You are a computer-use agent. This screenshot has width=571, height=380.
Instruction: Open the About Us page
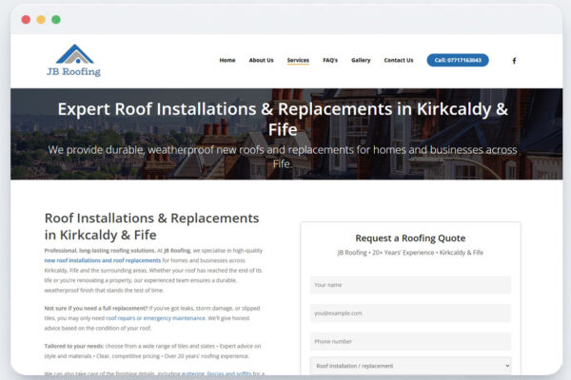click(x=261, y=61)
